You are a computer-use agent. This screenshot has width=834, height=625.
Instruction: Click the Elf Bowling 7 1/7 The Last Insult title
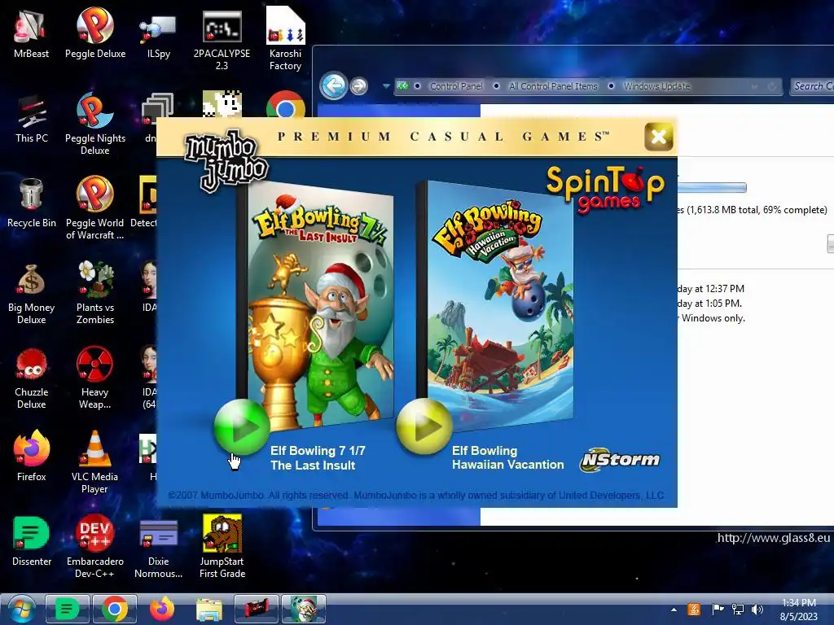point(318,457)
